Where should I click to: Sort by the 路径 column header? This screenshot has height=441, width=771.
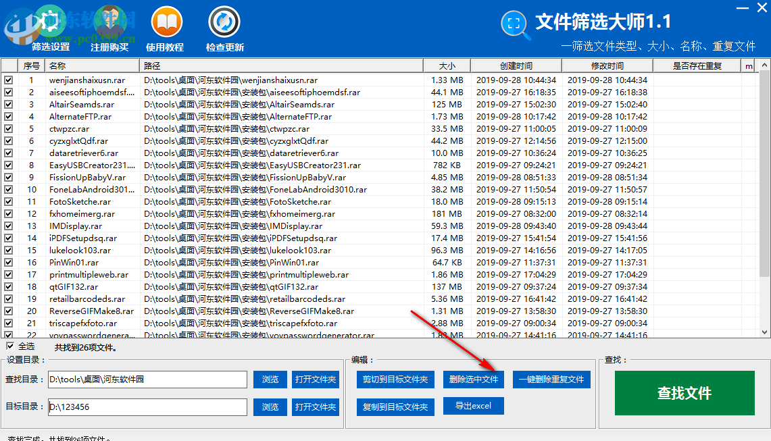(x=281, y=66)
